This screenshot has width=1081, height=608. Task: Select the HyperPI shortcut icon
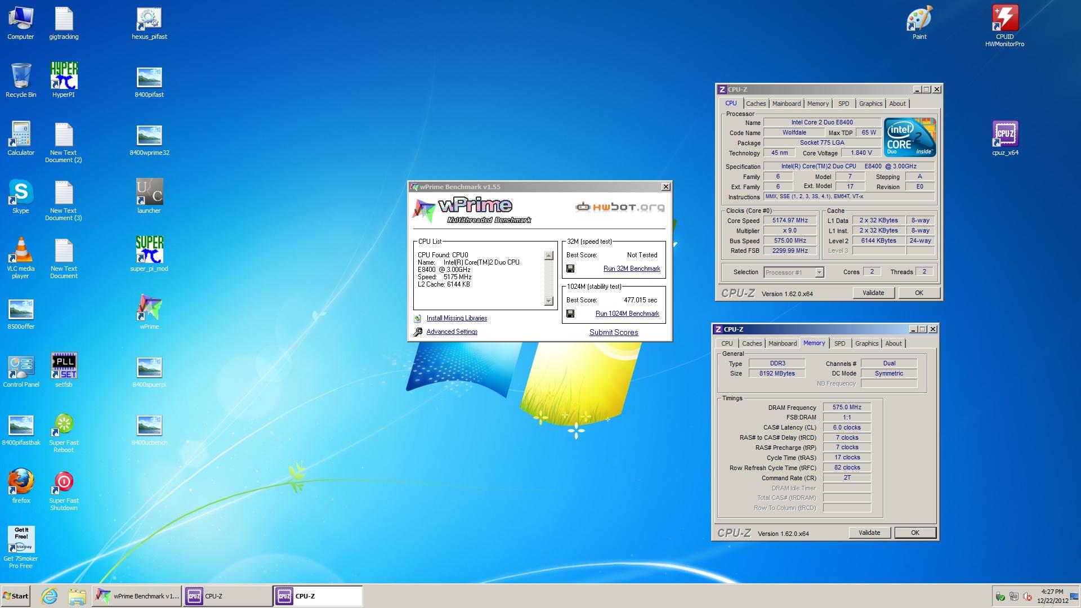tap(64, 81)
